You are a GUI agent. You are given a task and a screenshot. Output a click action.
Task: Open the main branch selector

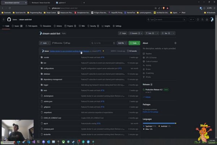[x=45, y=43]
